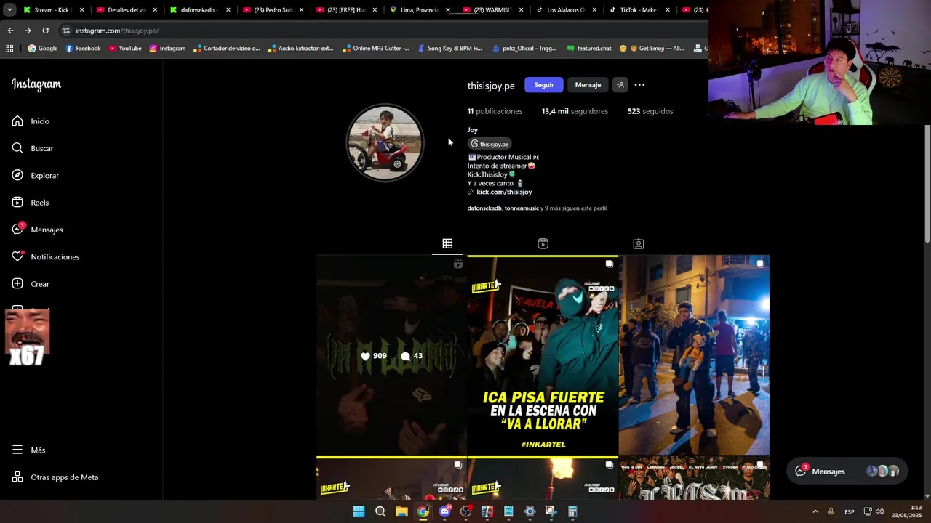Switch to TikTok - Make tab
This screenshot has height=523, width=931.
pyautogui.click(x=639, y=10)
